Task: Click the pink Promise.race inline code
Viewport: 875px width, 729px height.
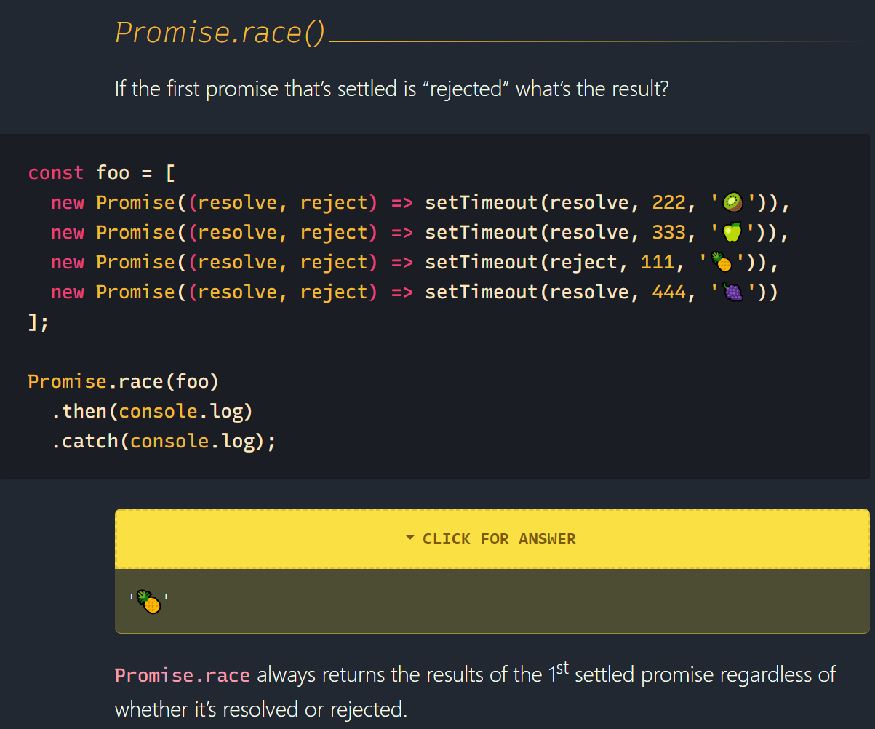Action: pyautogui.click(x=182, y=675)
